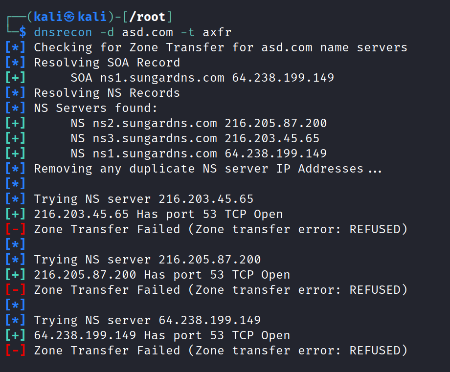450x372 pixels.
Task: Click the Trying NS server 64.238.199.149 line
Action: coord(147,320)
